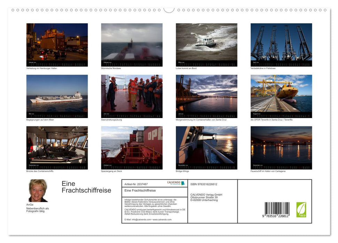The height and width of the screenshot is (243, 338).
Task: Click the photographer AnGe portrait photo
Action: (38, 191)
